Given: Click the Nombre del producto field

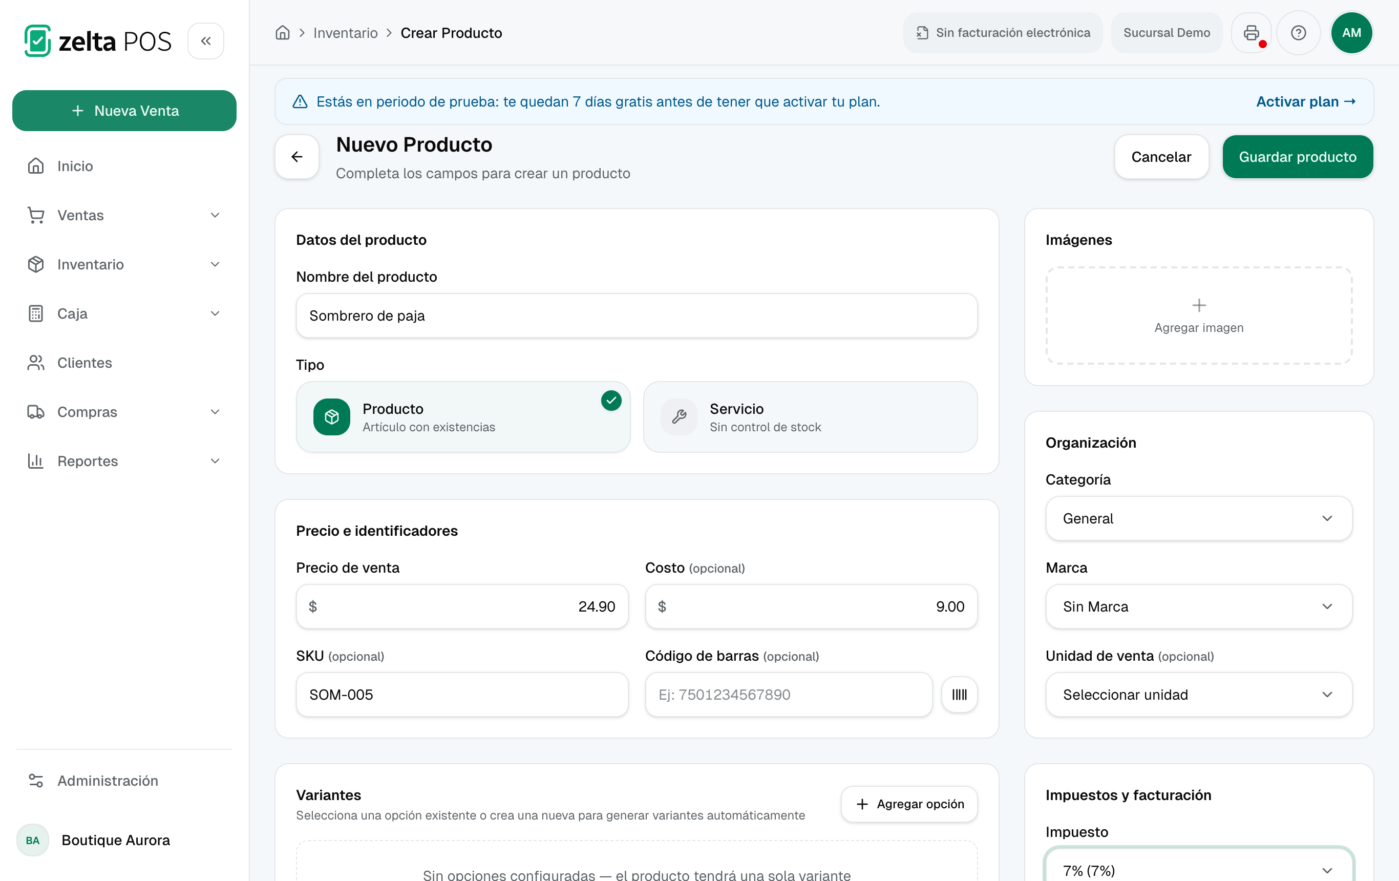Looking at the screenshot, I should [x=636, y=316].
